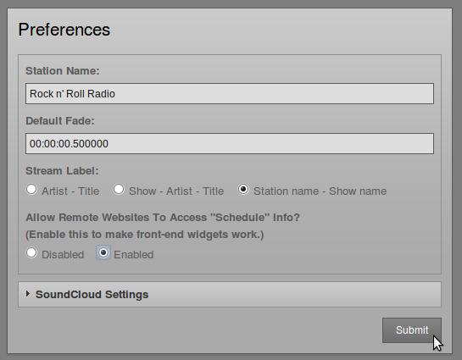
Task: Select the Artist - Title radio button
Action: point(31,189)
